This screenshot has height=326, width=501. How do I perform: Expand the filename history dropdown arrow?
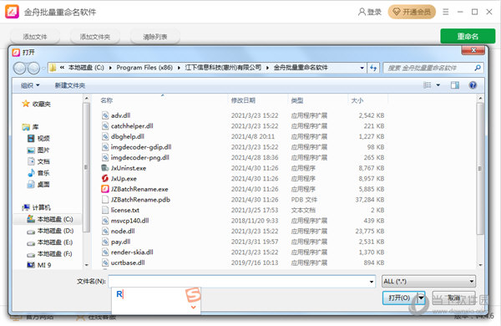point(372,282)
